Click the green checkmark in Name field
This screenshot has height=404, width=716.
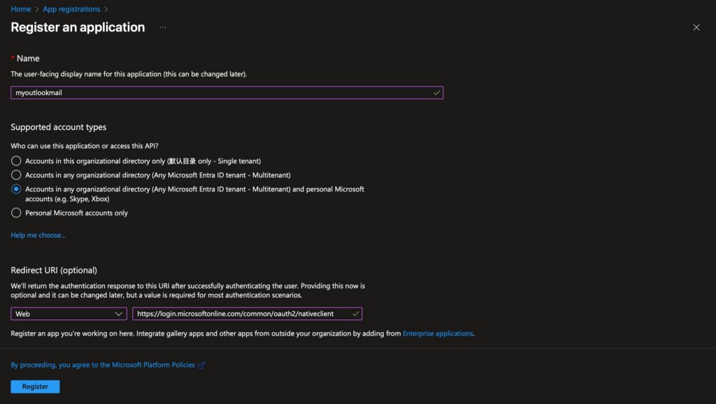(436, 92)
